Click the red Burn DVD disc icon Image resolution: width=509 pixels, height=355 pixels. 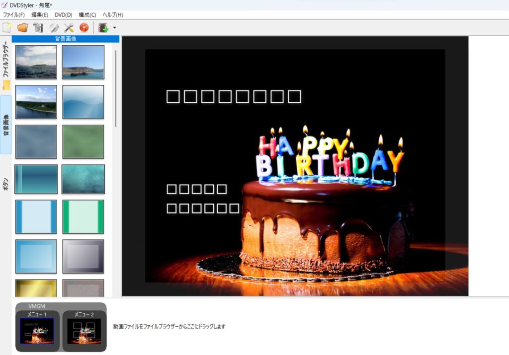tap(84, 28)
